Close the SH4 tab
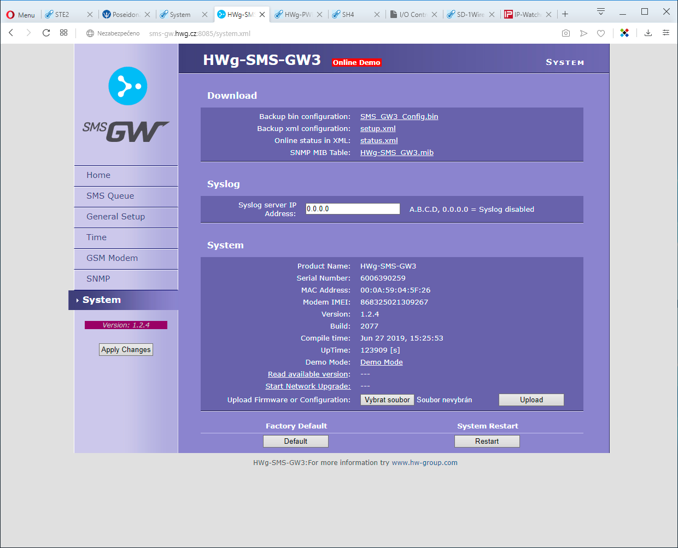The height and width of the screenshot is (548, 678). coord(377,15)
